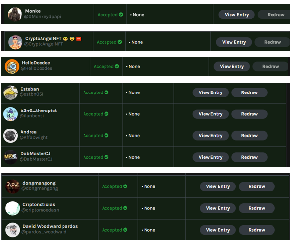
Task: Click Accepted status in Esteban row
Action: [96, 92]
